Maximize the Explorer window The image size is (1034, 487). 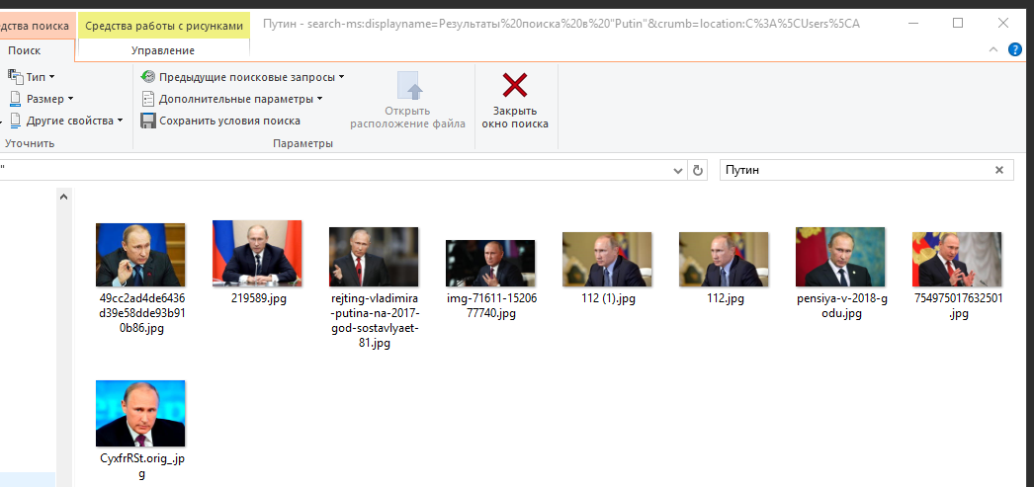tap(958, 23)
